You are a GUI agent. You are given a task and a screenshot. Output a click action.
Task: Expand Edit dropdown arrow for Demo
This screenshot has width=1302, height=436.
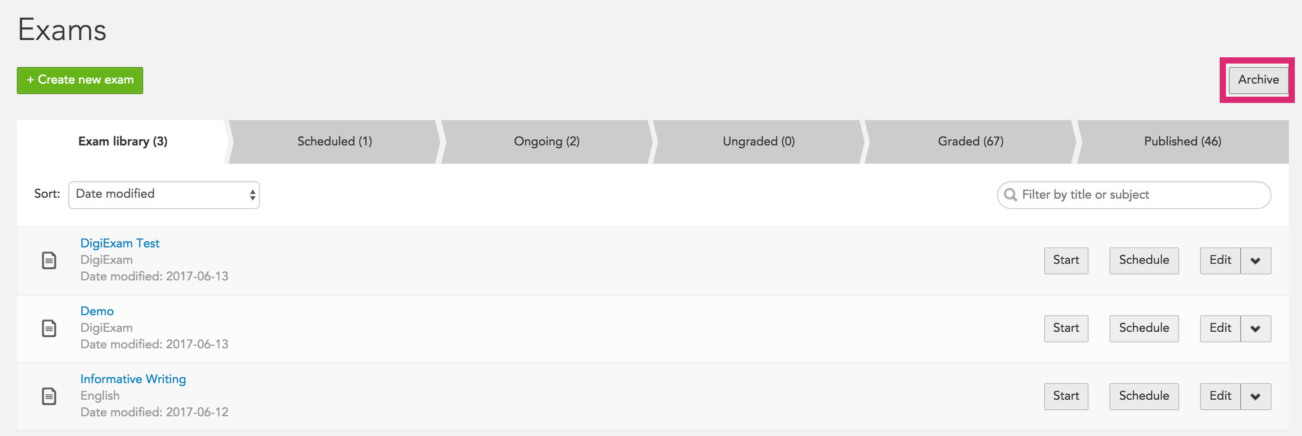coord(1255,328)
